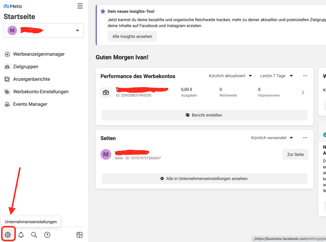The image size is (326, 242).
Task: Click the business account avatar M
Action: click(12, 31)
